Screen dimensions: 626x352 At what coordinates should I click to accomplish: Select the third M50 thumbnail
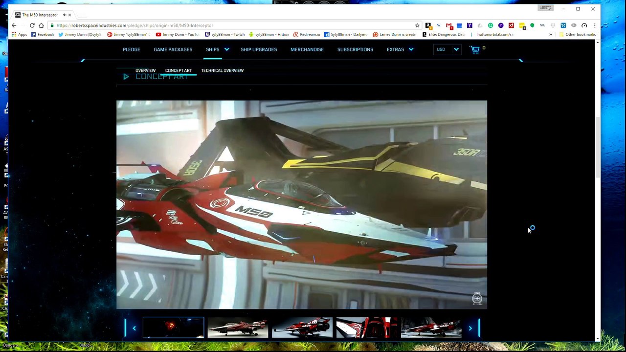(302, 328)
